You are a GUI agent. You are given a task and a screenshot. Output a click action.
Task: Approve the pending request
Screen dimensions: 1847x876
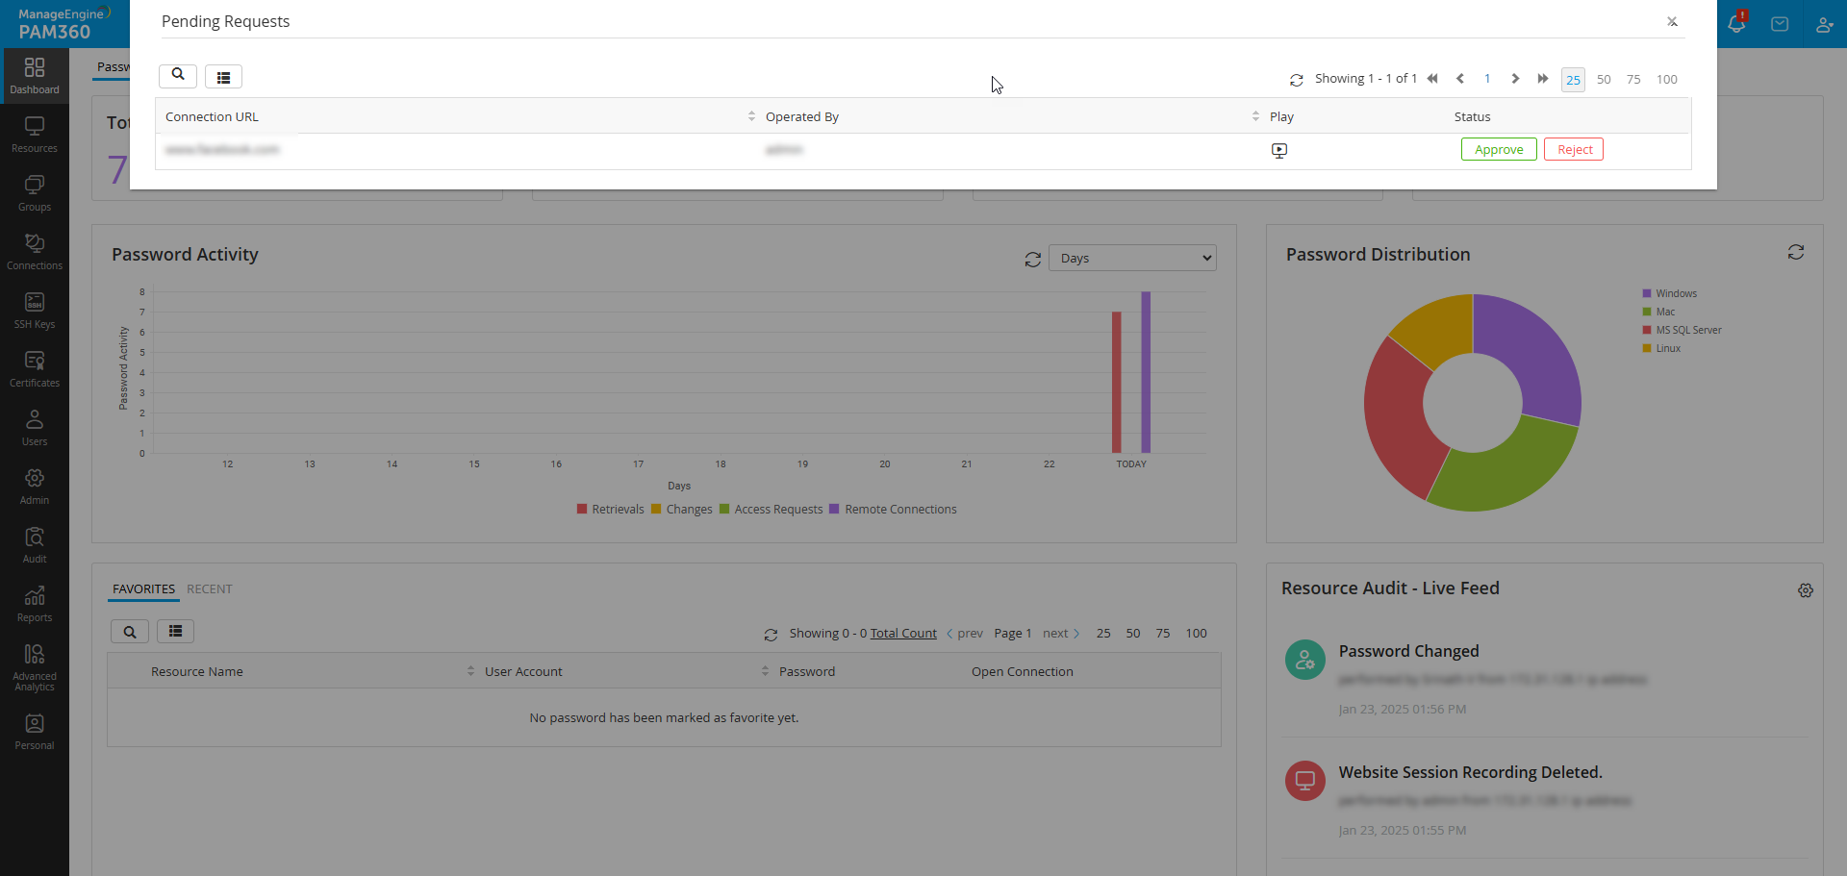1499,149
